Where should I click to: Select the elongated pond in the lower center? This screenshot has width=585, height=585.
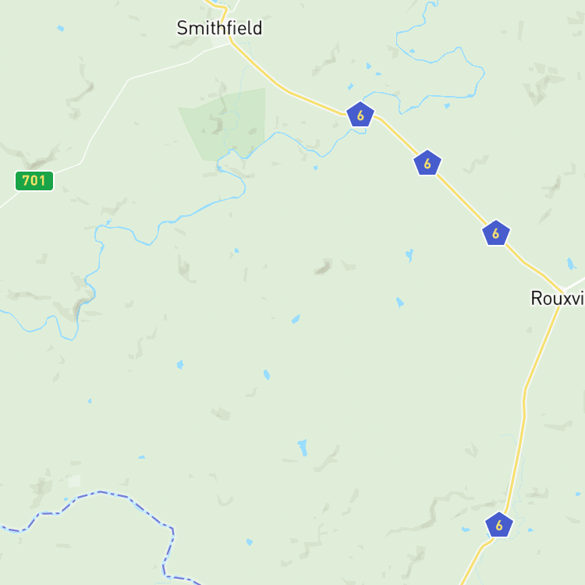click(303, 448)
